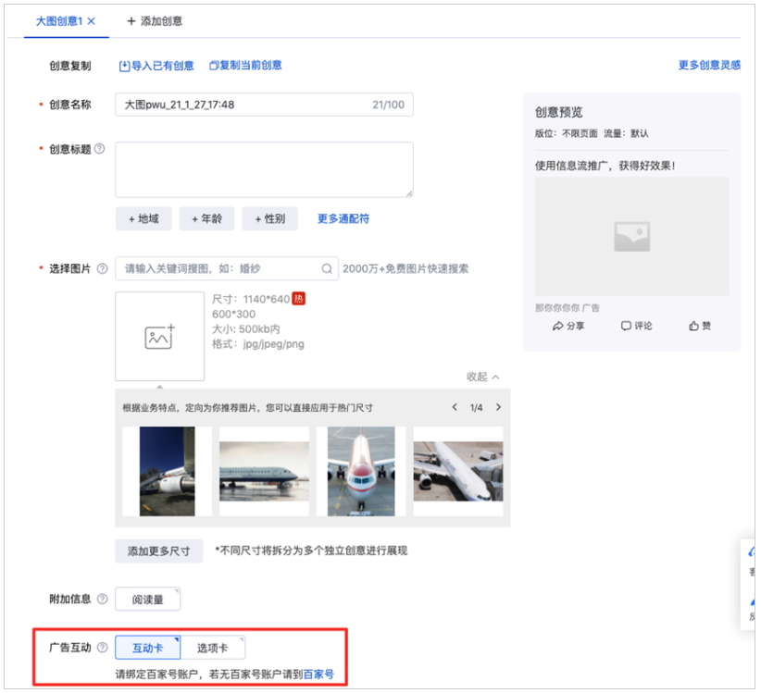
Task: Click the 分享 share icon in preview
Action: tap(557, 326)
